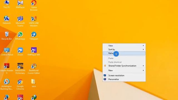178x100 pixels.
Task: Select the Firefox shortcut in bottom row
Action: click(x=7, y=97)
